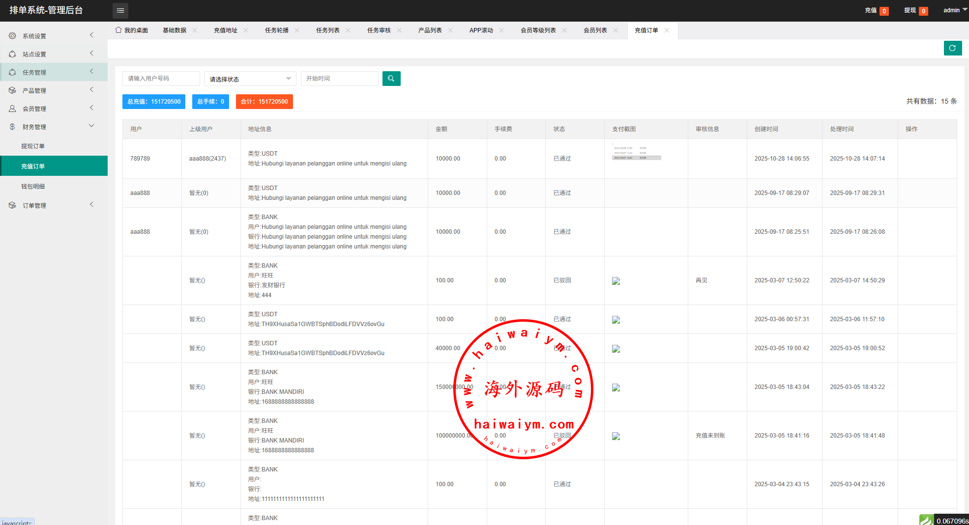The height and width of the screenshot is (525, 969).
Task: Open 钱包明细 in the sidebar
Action: (33, 187)
